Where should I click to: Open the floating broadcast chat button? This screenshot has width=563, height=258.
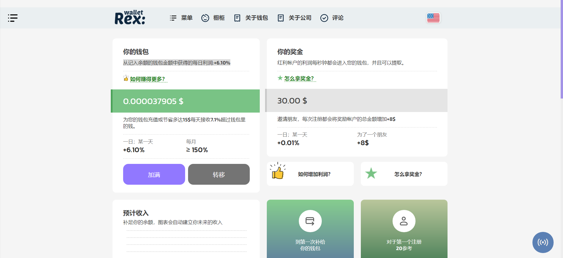pos(543,242)
